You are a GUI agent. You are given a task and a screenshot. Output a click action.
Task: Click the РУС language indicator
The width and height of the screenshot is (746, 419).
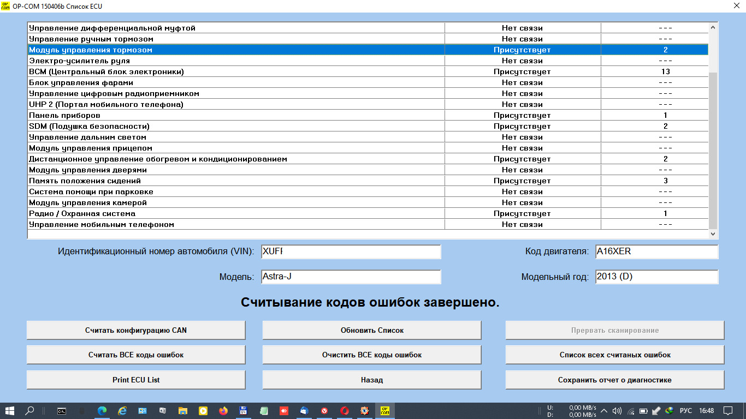(x=686, y=411)
